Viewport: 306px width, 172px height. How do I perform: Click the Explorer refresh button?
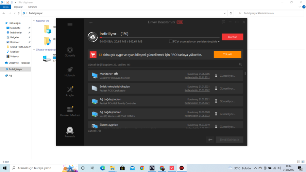click(x=231, y=13)
